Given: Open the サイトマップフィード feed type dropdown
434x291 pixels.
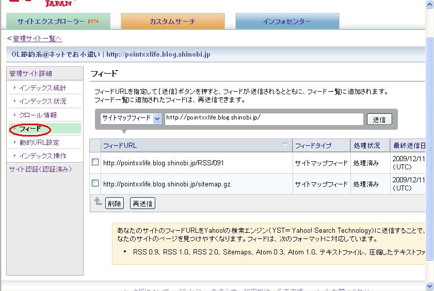Looking at the screenshot, I should pos(131,118).
